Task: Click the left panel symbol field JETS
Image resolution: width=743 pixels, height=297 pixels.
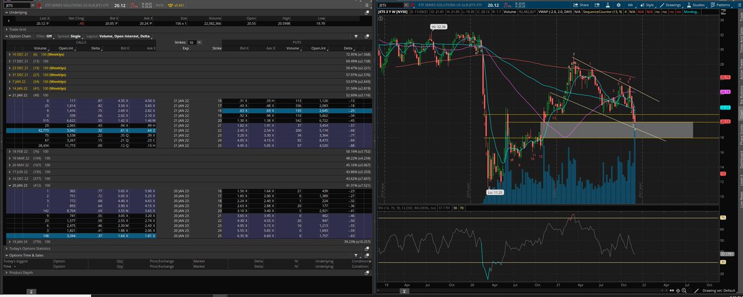Action: (16, 6)
